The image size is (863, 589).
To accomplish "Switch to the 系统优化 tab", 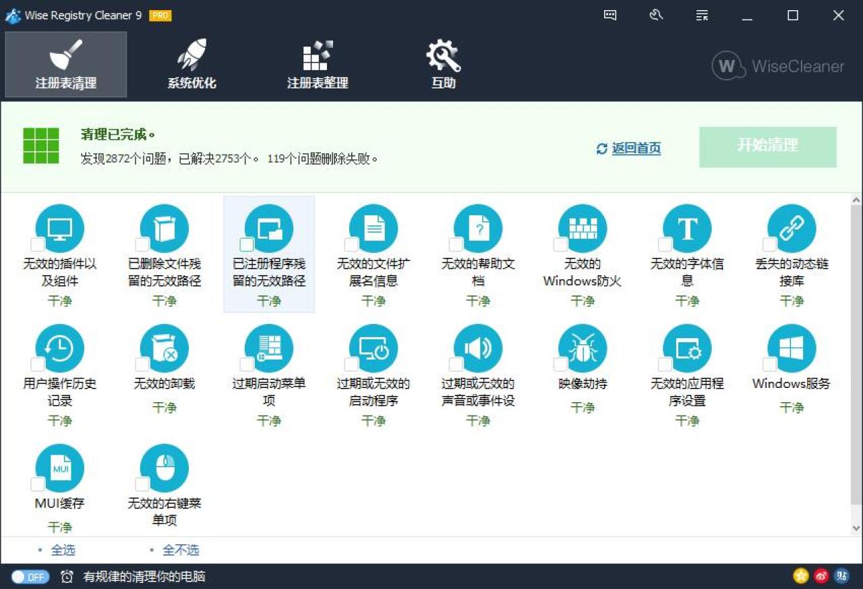I will (x=191, y=65).
